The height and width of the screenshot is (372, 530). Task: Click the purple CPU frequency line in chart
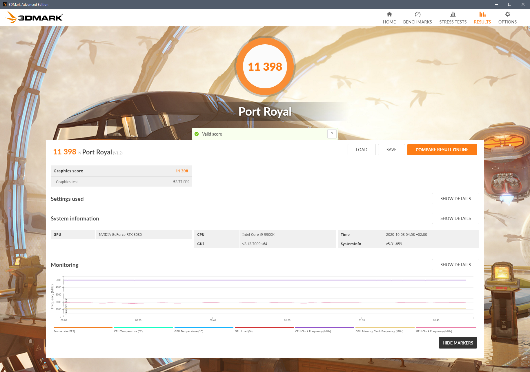pos(265,280)
